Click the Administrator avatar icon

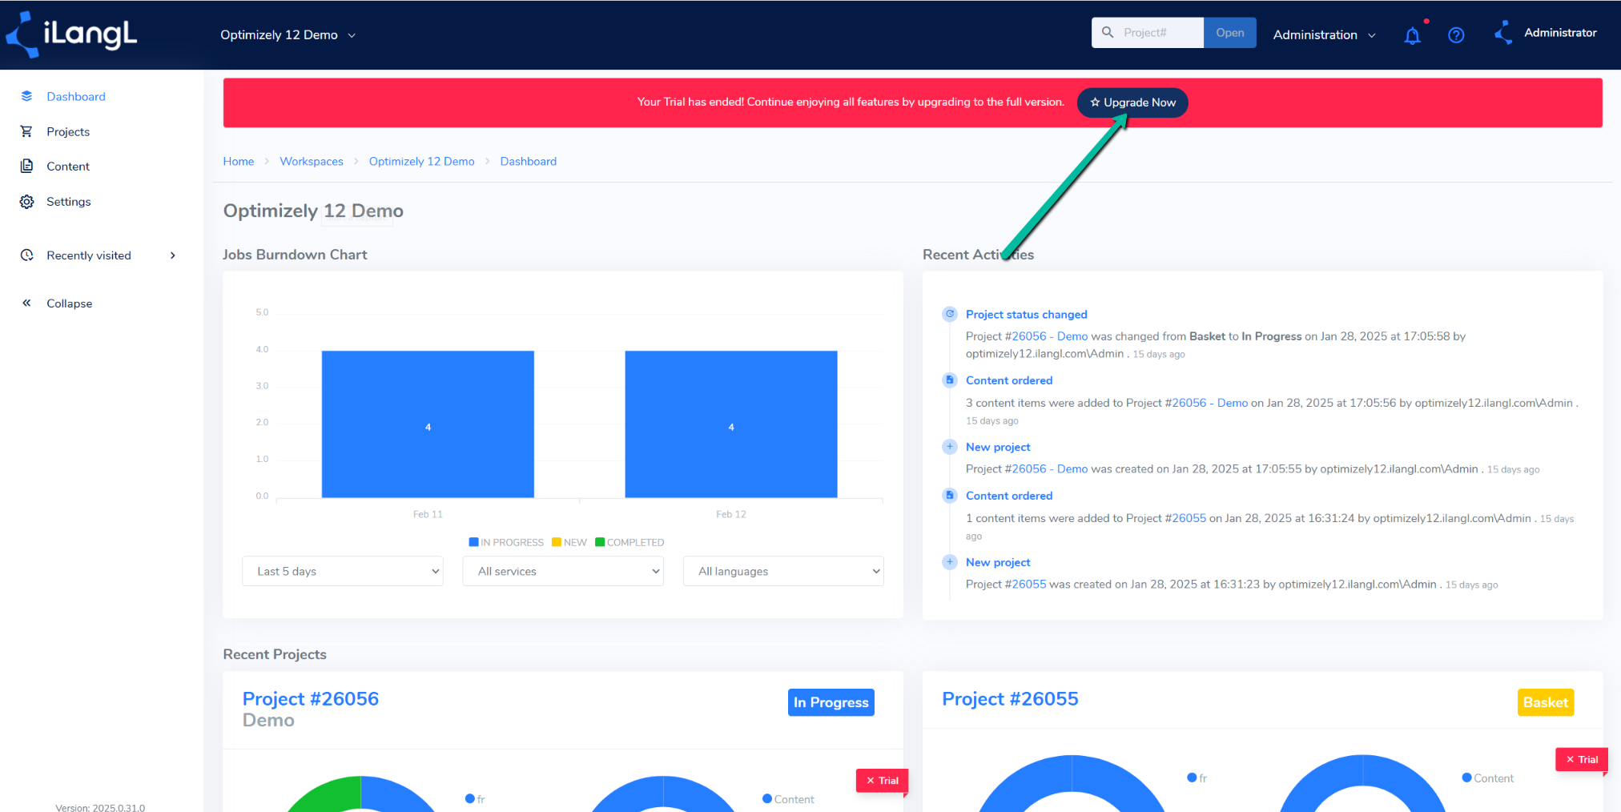[1503, 33]
